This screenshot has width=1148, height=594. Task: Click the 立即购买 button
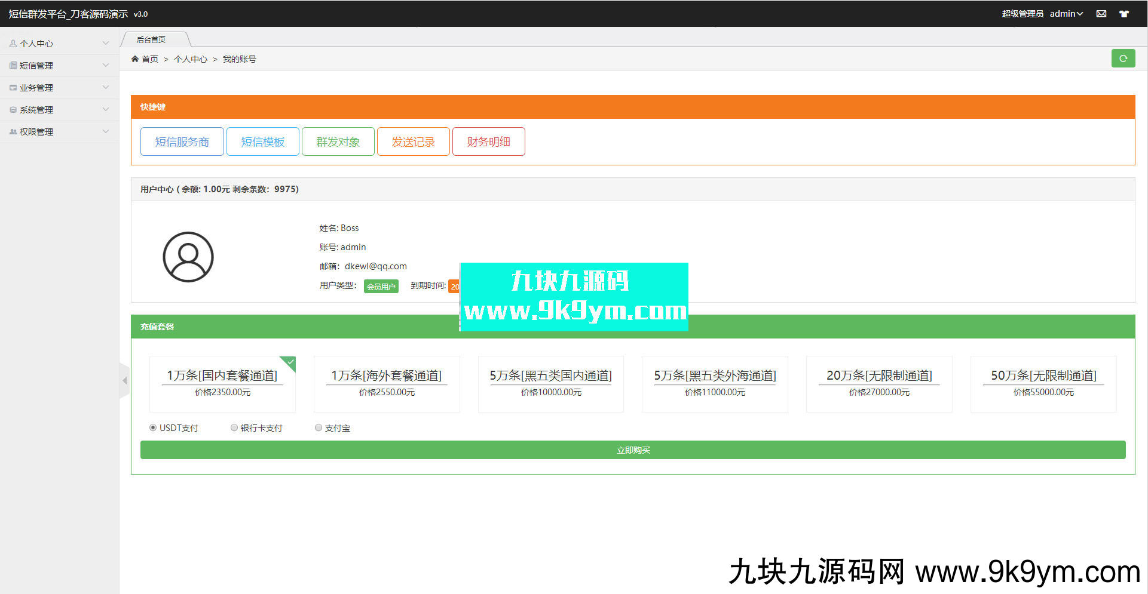click(x=633, y=450)
